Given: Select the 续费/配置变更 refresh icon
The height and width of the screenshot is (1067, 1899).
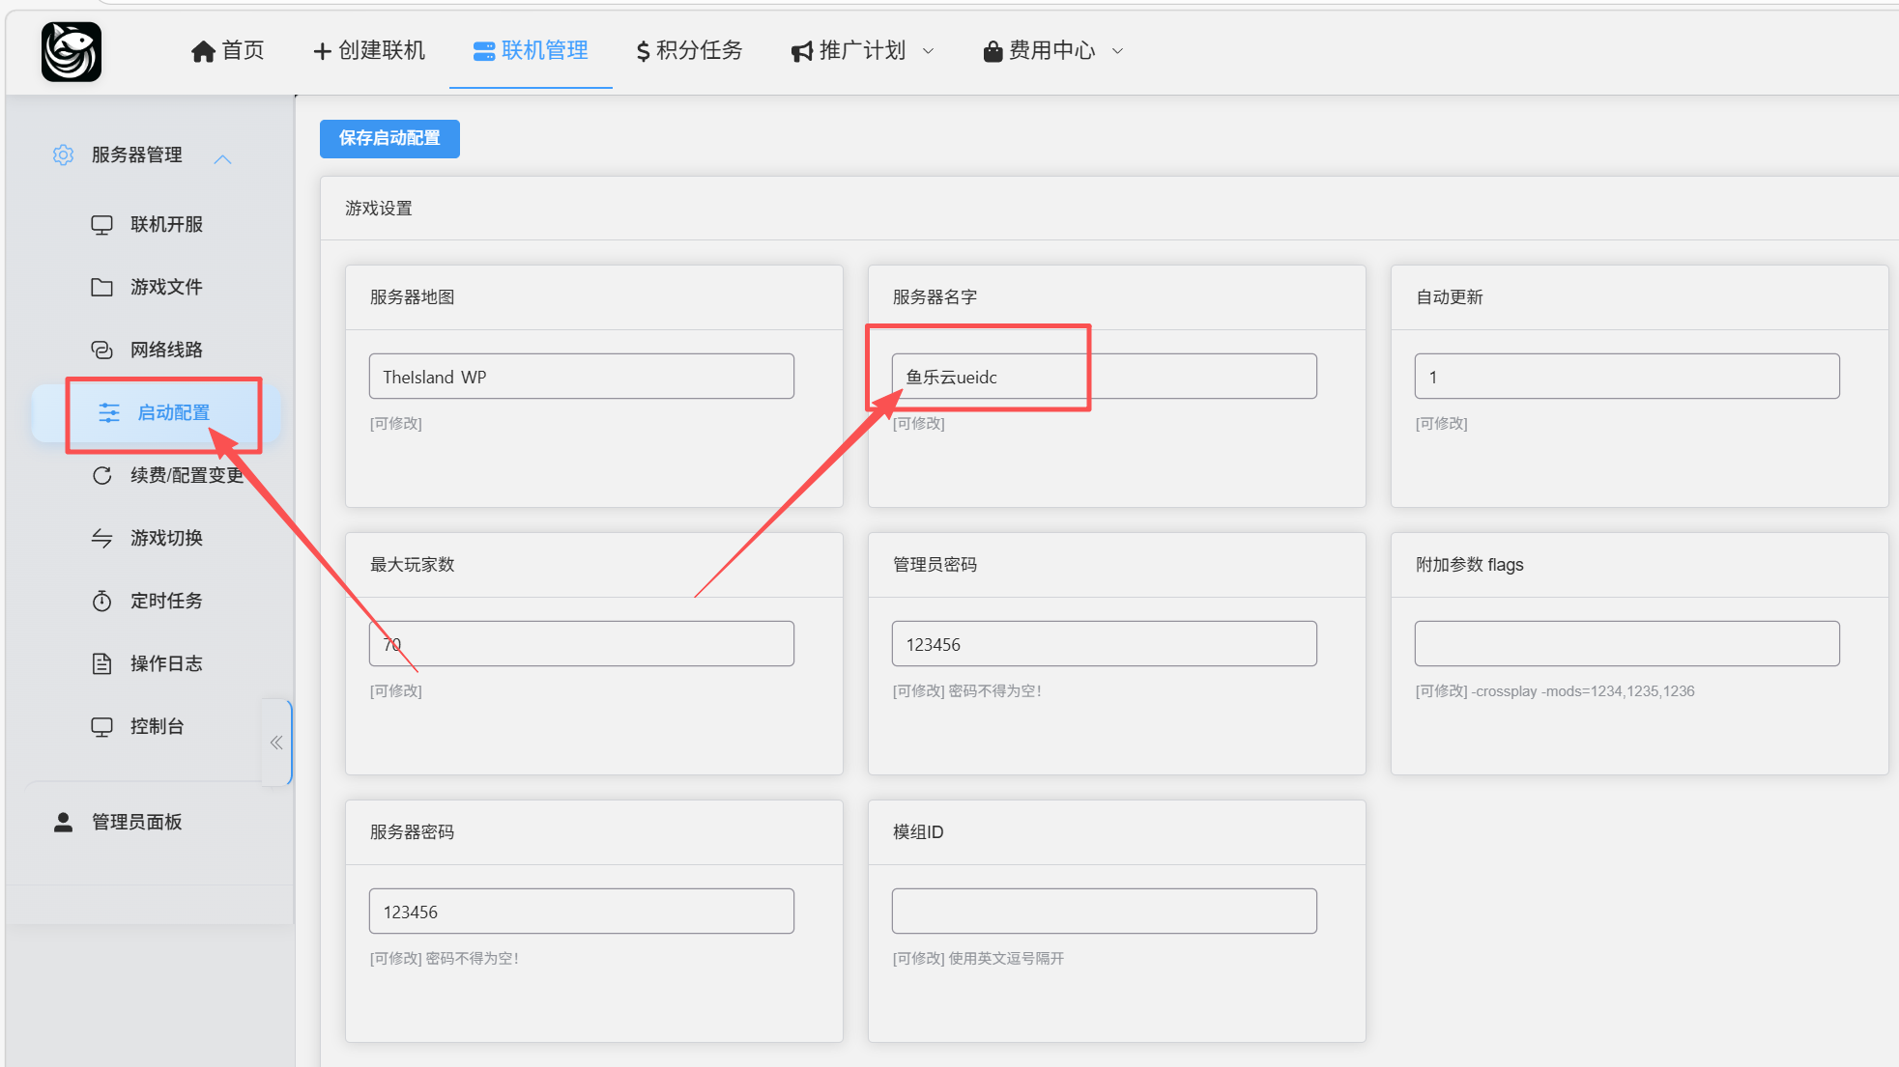Looking at the screenshot, I should pyautogui.click(x=101, y=475).
